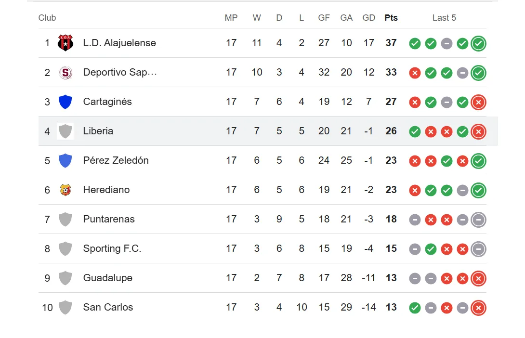Click the red loss icon starting Herediano's form

[415, 190]
